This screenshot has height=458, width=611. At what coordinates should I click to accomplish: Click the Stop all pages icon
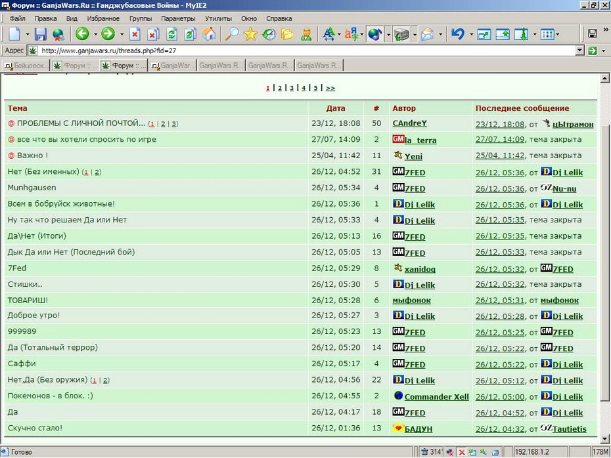152,34
